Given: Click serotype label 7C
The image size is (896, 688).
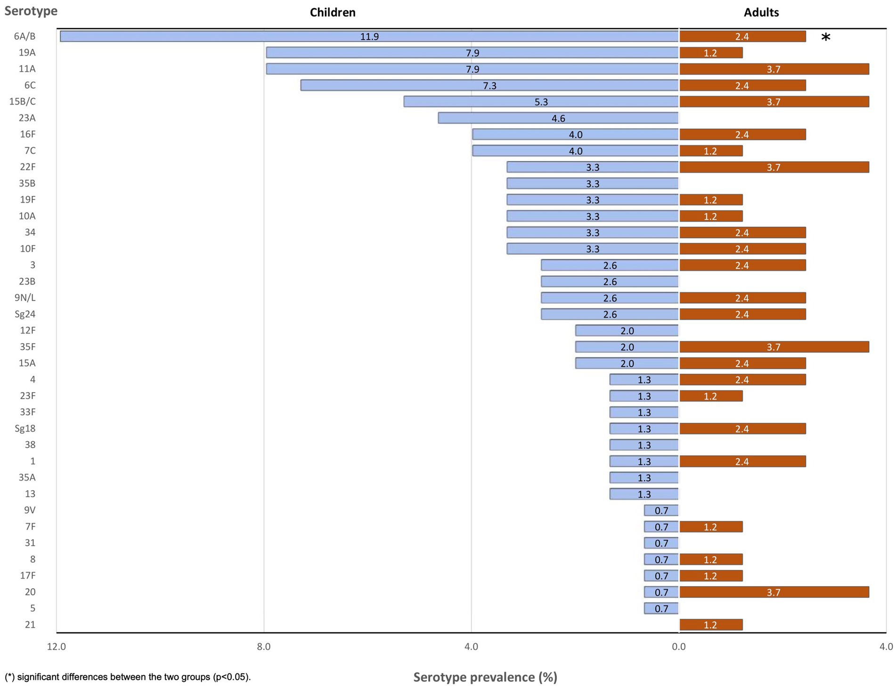Looking at the screenshot, I should point(30,150).
